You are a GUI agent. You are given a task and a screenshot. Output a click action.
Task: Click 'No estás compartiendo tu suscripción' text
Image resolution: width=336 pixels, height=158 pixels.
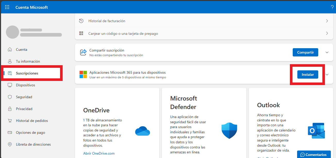tap(116, 55)
